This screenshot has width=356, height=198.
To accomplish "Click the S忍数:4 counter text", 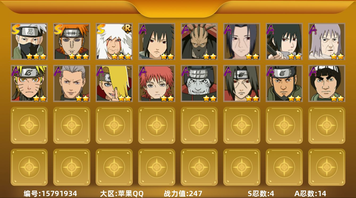I will (x=261, y=193).
